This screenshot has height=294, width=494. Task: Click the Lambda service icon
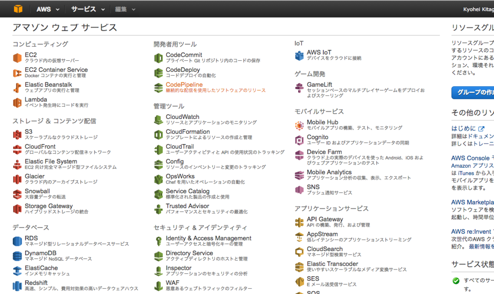(17, 103)
